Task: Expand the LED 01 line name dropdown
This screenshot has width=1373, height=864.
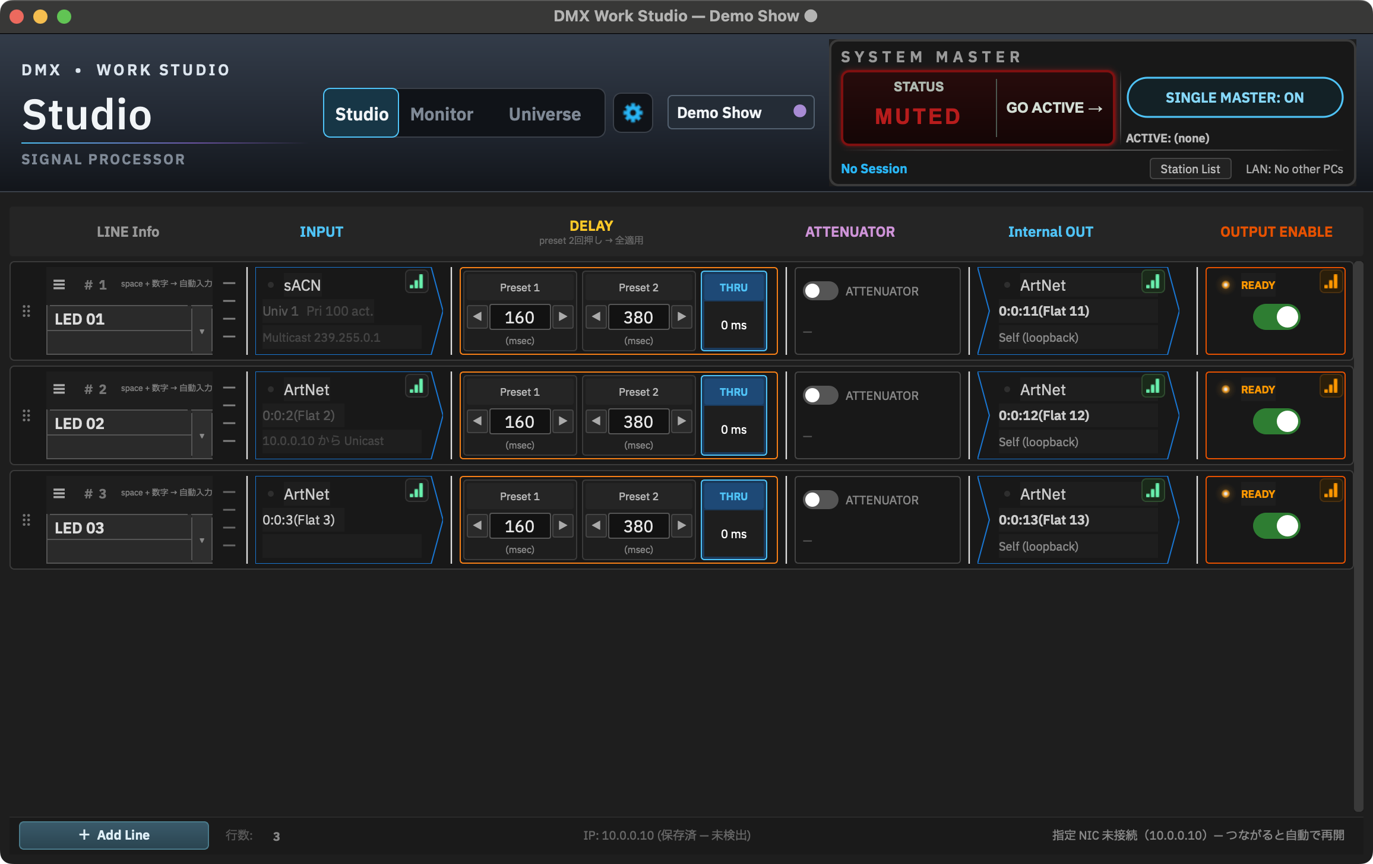Action: (x=202, y=331)
